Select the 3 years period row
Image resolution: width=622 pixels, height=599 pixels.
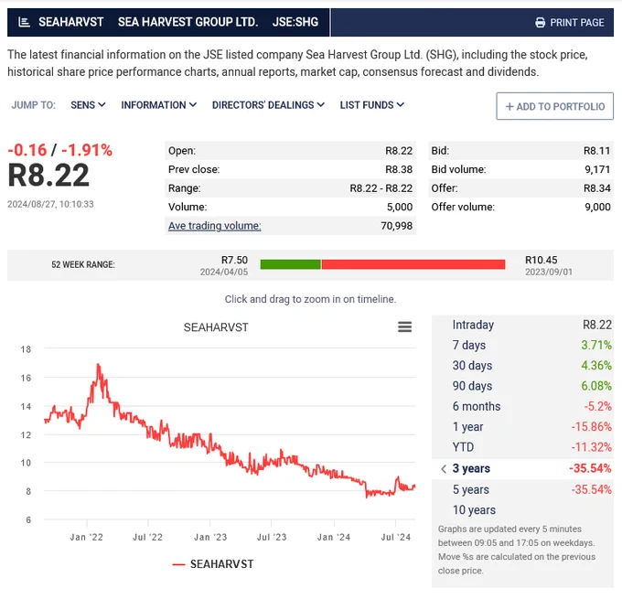click(522, 469)
